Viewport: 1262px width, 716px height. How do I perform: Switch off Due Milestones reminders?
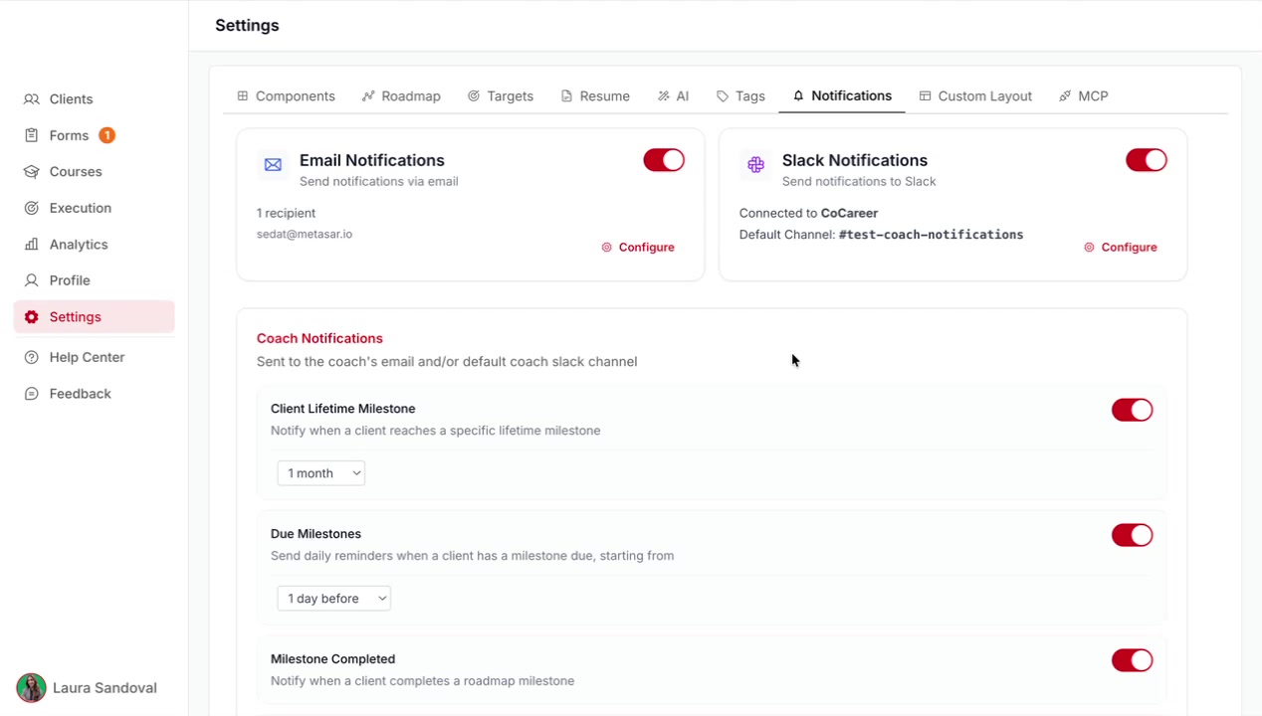(1133, 535)
